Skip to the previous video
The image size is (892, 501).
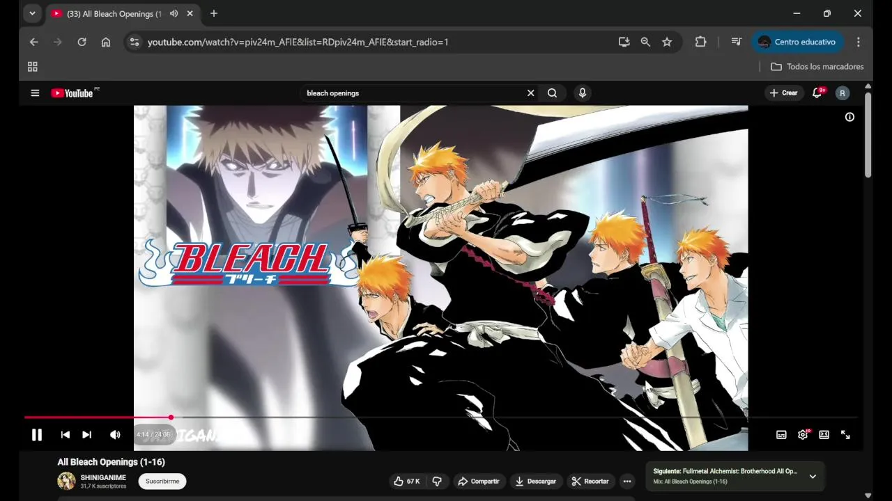pyautogui.click(x=66, y=435)
